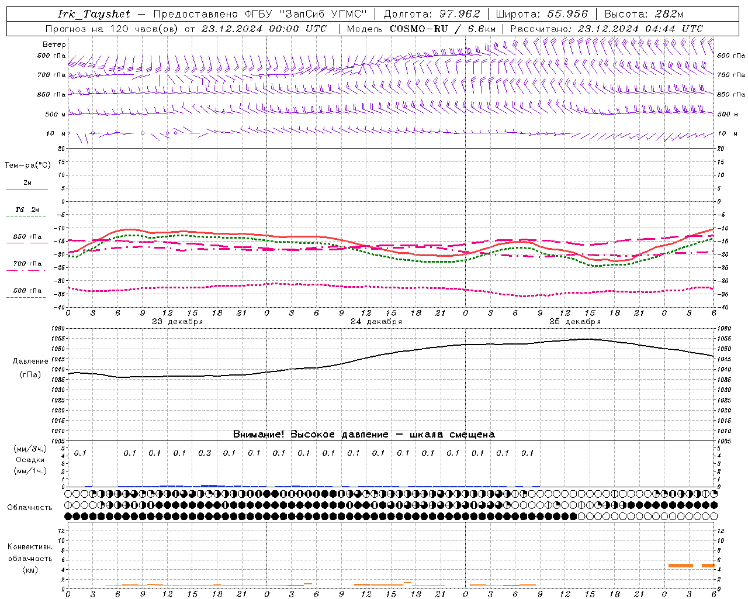Click the Рассчитано: 23.12.2024 04:44 UTC timestamp
Image resolution: width=748 pixels, height=599 pixels.
607,29
